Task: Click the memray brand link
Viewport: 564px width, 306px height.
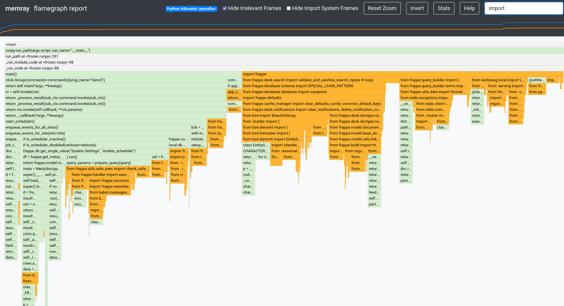Action: click(x=17, y=8)
